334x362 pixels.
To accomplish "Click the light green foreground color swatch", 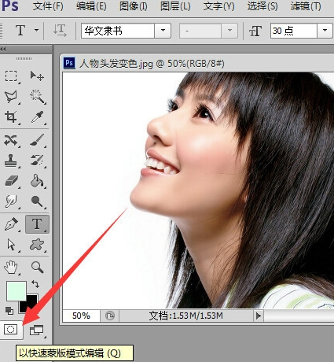I will [17, 291].
